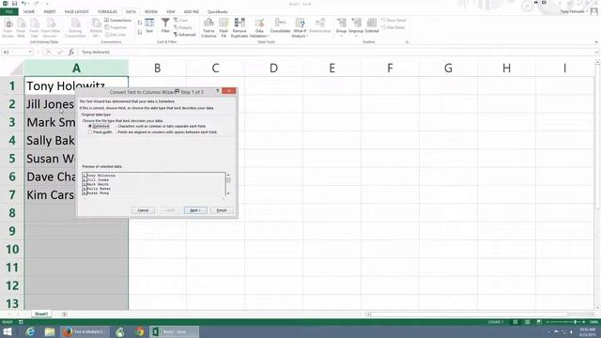Click the Sort icon in ribbon
The height and width of the screenshot is (338, 601).
point(149,25)
